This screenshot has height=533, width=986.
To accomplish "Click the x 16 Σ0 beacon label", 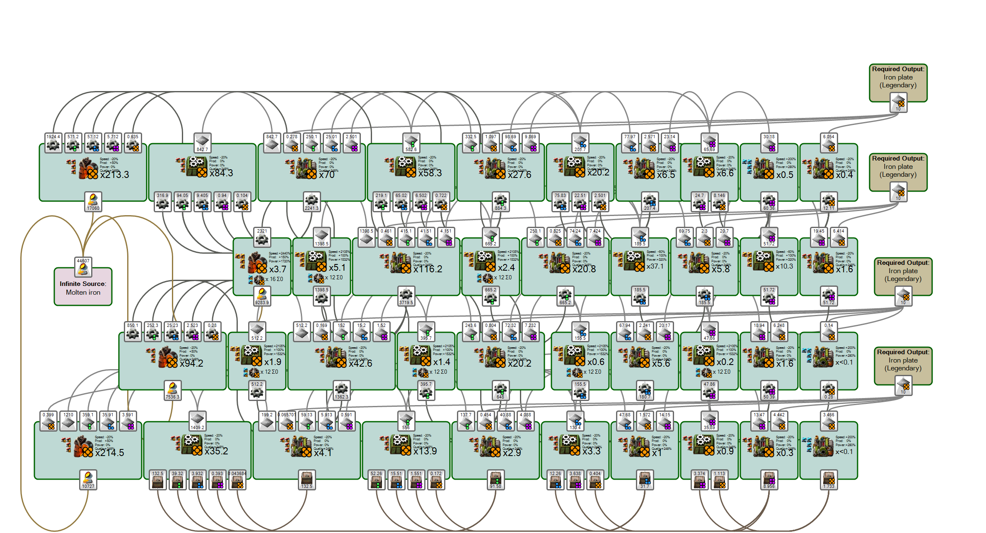I will 274,279.
